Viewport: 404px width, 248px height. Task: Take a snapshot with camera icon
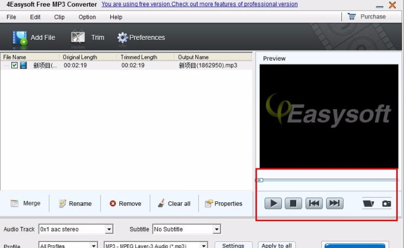pyautogui.click(x=386, y=203)
